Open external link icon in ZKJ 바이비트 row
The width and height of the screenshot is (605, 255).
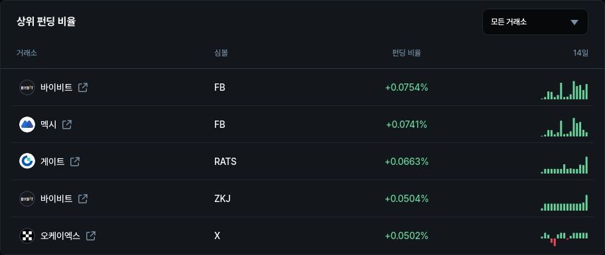point(82,199)
